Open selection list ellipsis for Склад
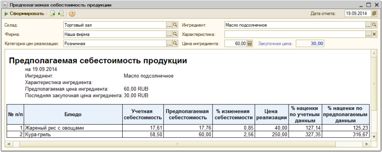382x152 pixels. pyautogui.click(x=169, y=25)
